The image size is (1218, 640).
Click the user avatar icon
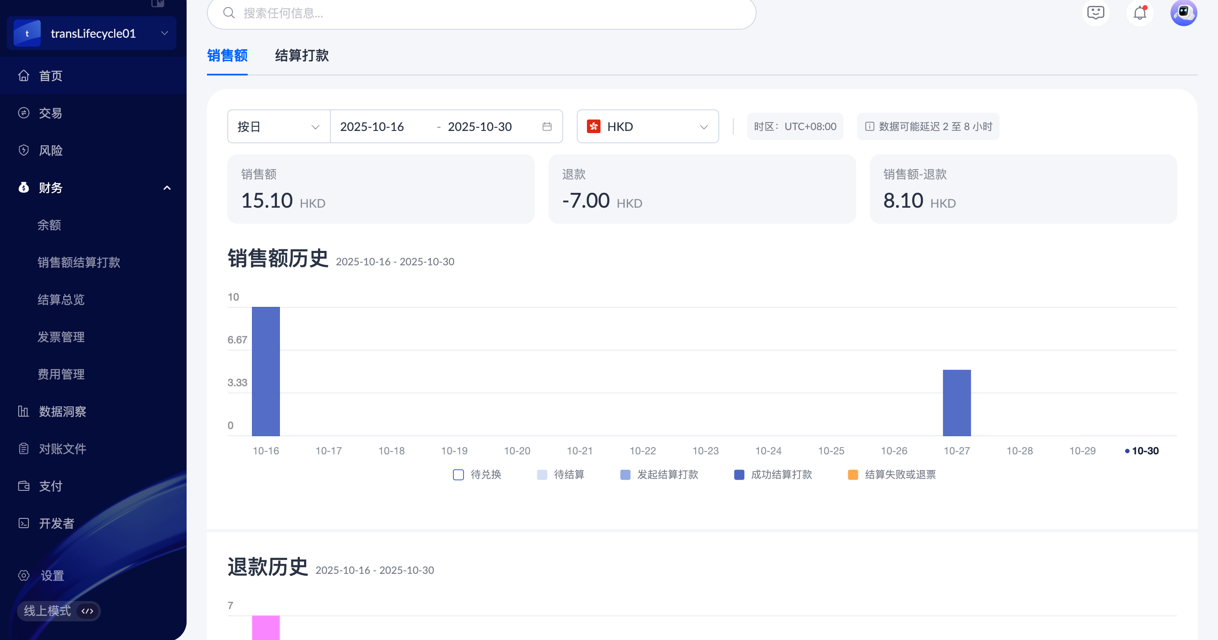(x=1183, y=13)
